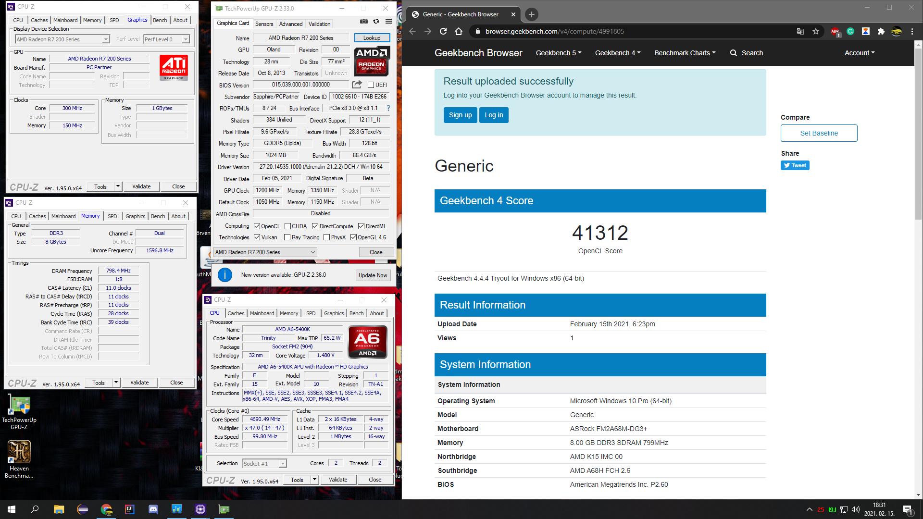This screenshot has height=519, width=923.
Task: Open the Heaven Benchmark desktop shortcut
Action: 19,460
